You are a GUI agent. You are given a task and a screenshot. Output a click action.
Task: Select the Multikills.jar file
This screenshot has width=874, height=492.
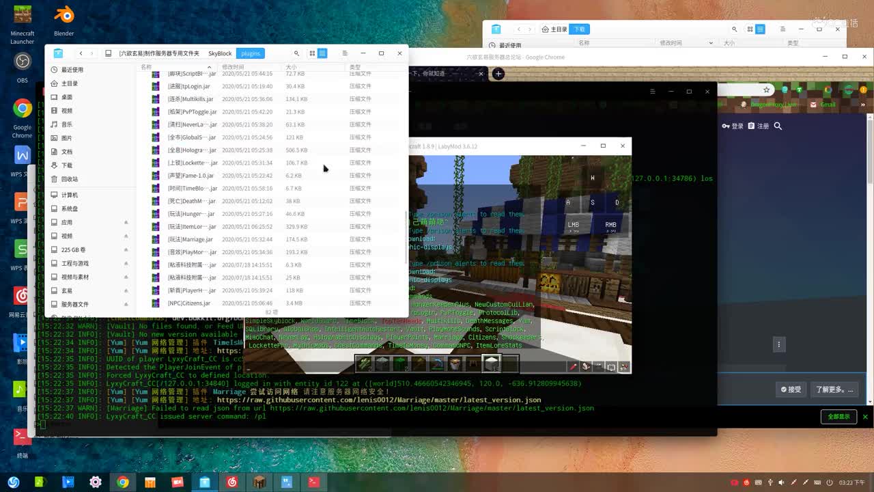pos(273,99)
